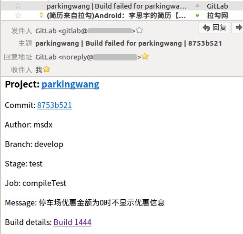Toggle the read status dot for the GitLab message

[197, 6]
